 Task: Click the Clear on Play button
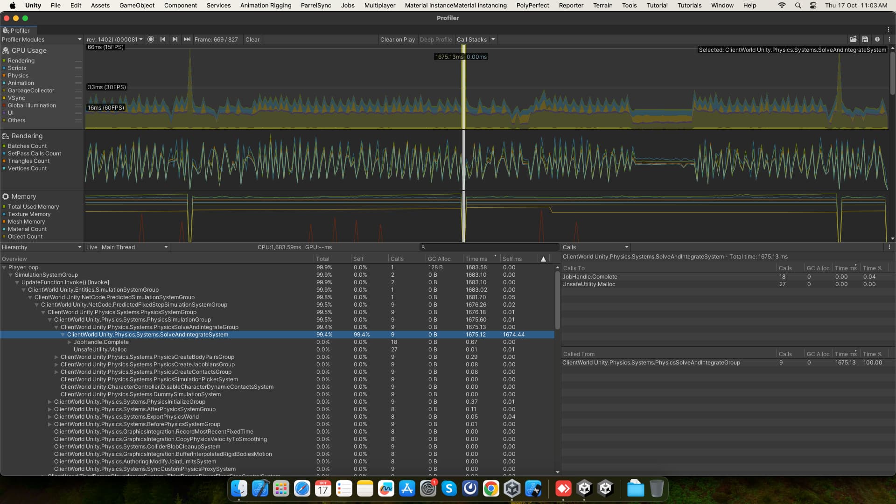coord(397,40)
